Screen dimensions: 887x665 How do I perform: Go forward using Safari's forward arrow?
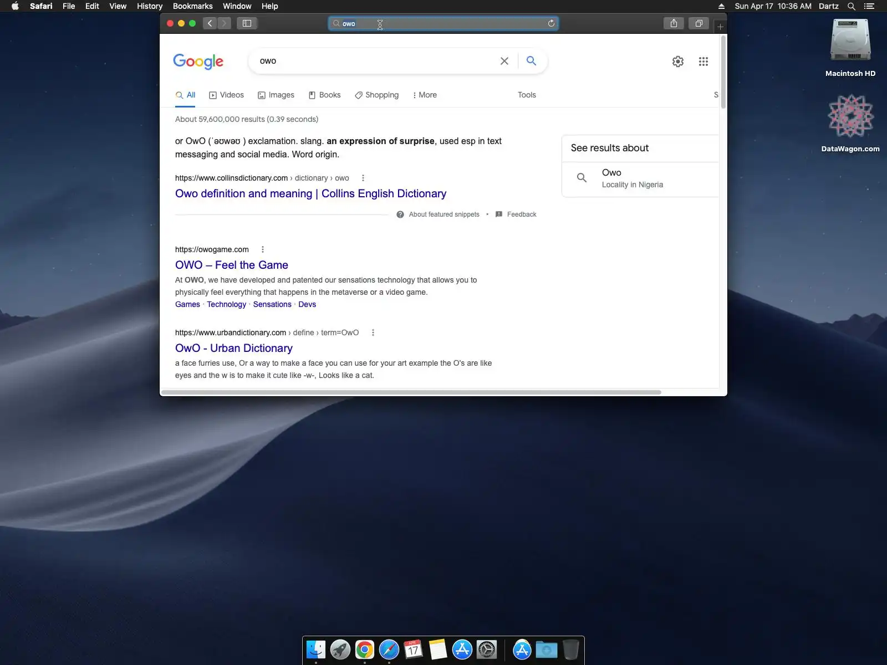(224, 23)
